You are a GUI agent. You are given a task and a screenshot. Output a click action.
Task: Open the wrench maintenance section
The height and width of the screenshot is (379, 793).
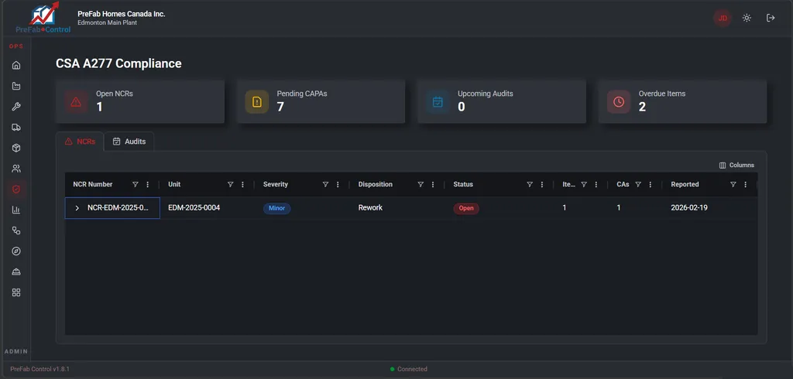tap(16, 107)
